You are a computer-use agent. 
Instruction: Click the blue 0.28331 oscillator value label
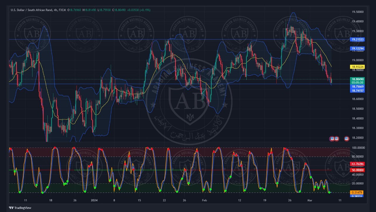click(357, 196)
